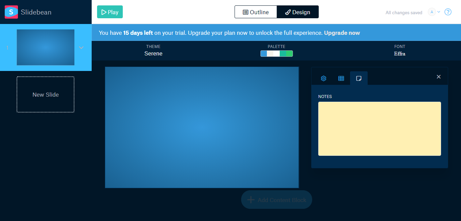Select the notes sticky-note tab

coord(359,78)
